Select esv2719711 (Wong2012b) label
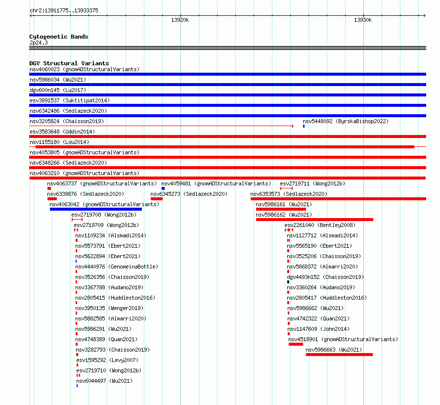This screenshot has width=440, height=405. coord(312,183)
